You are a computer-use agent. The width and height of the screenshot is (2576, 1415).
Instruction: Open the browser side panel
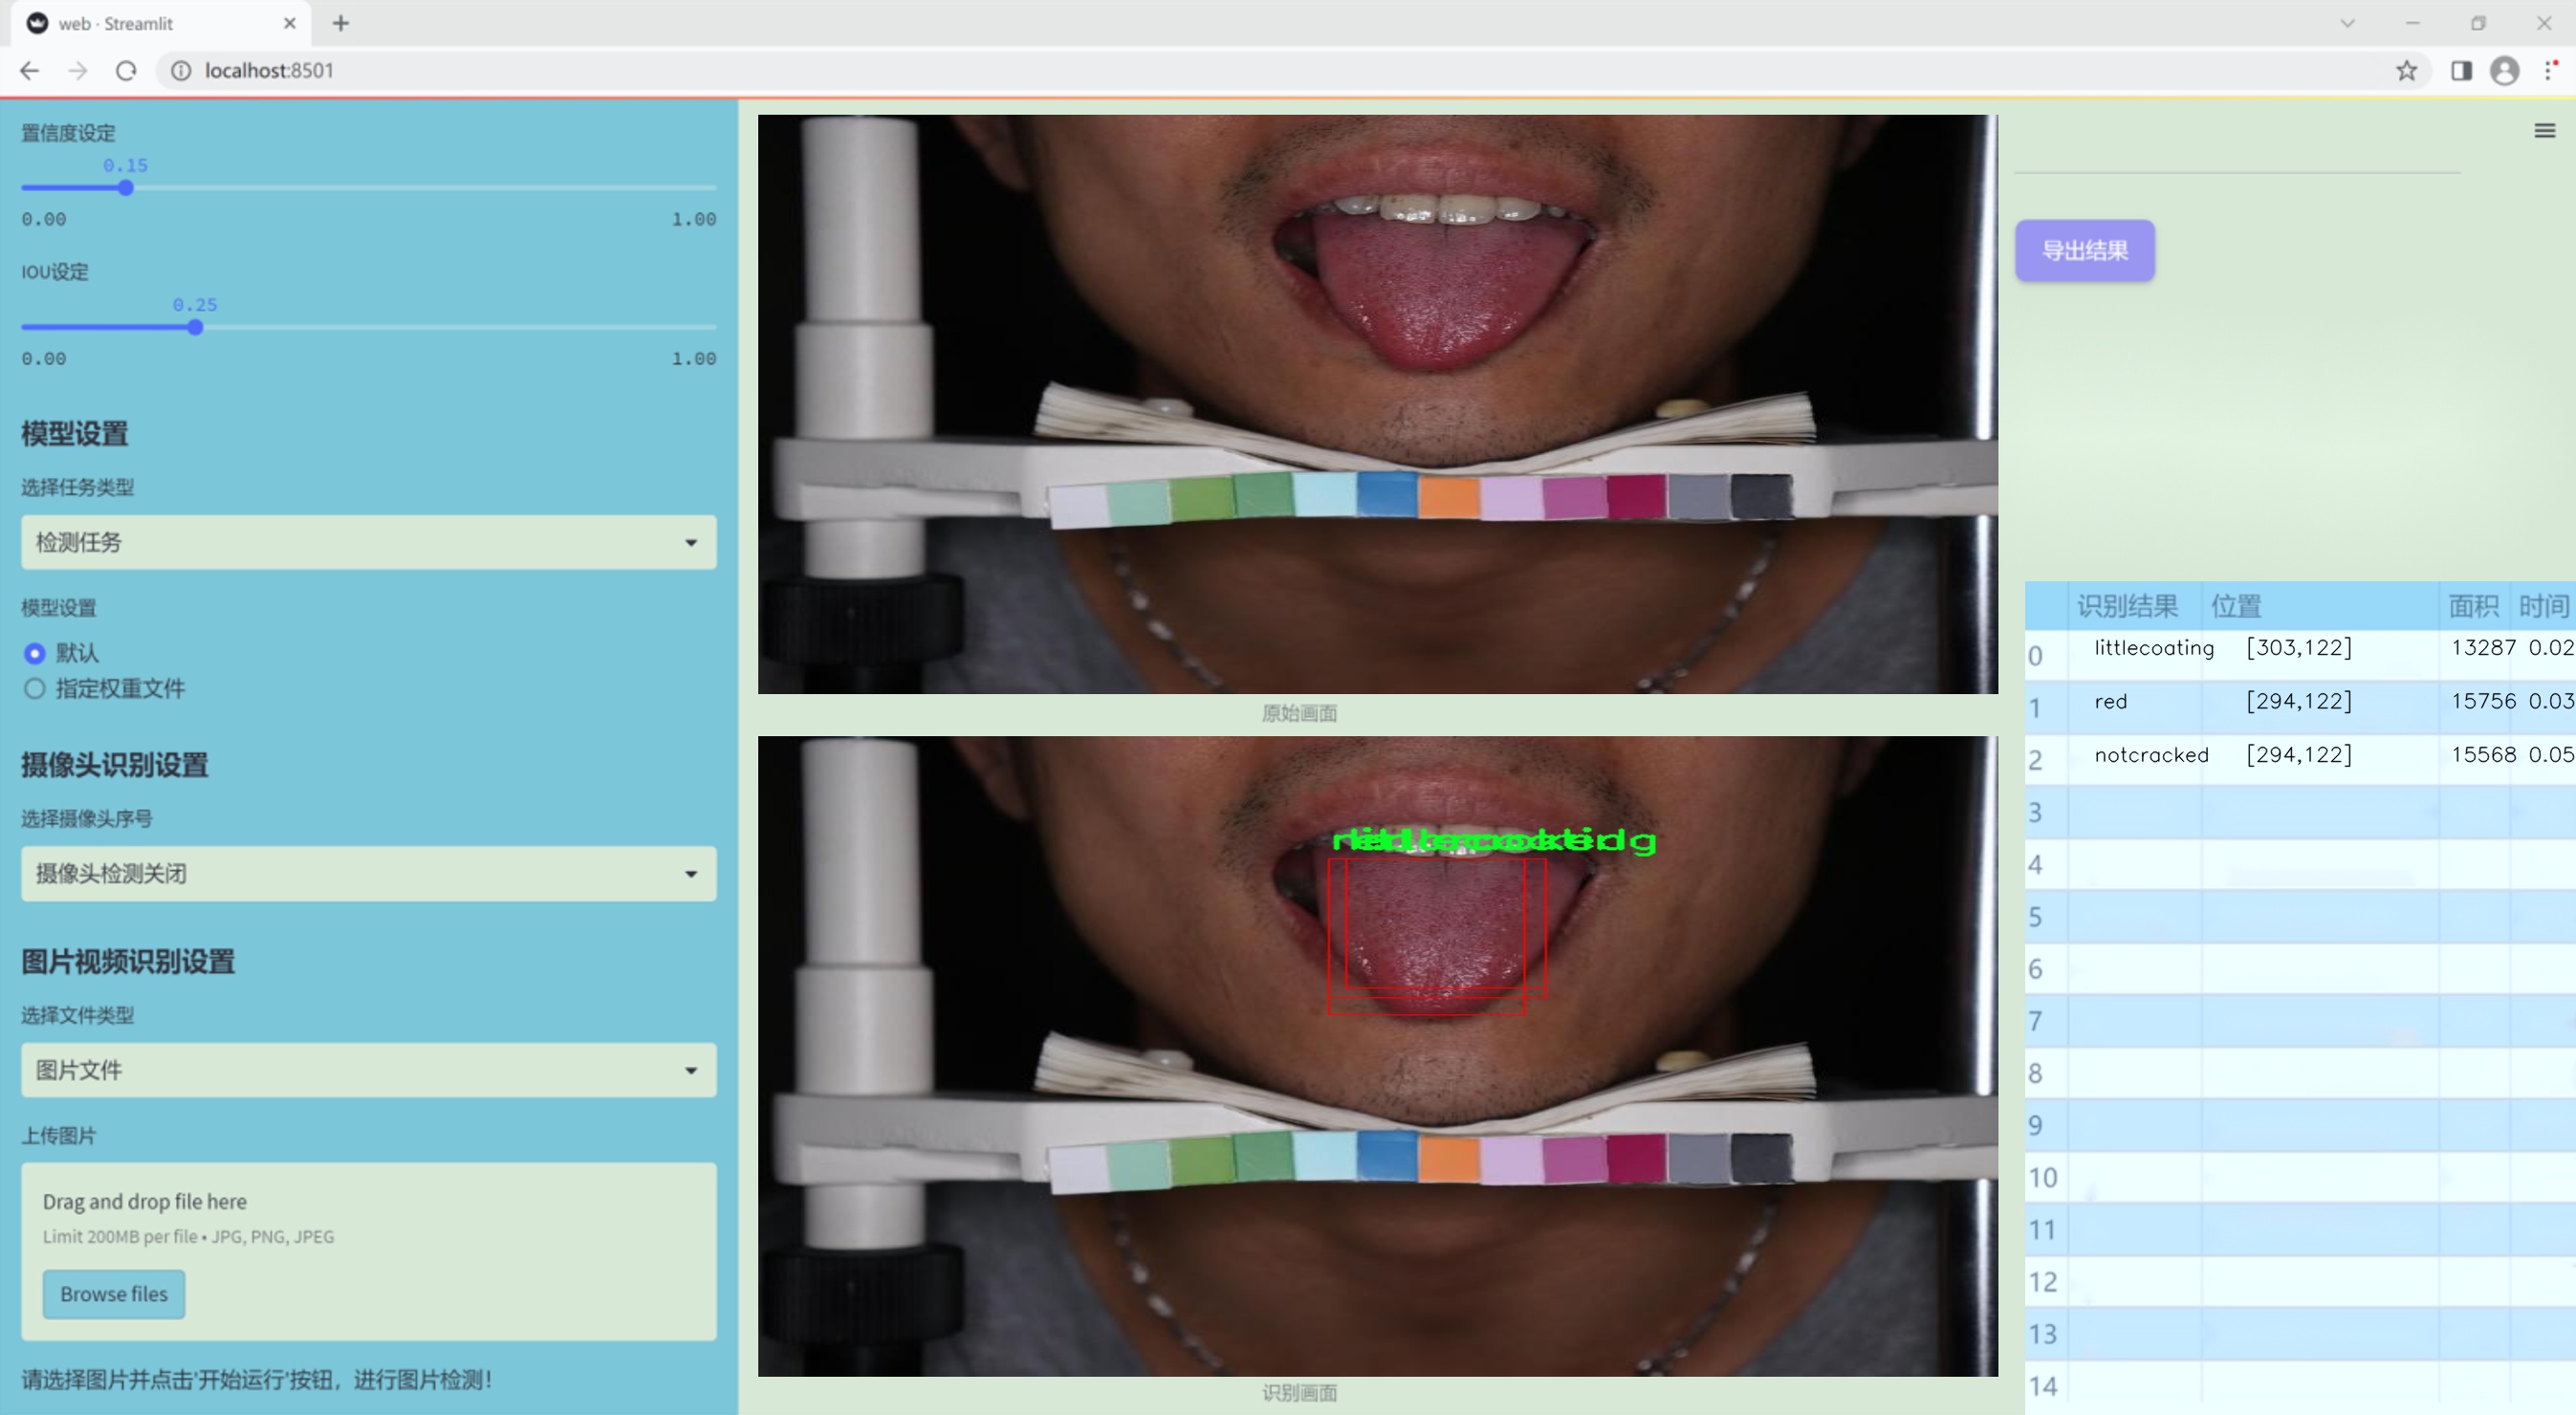tap(2461, 71)
